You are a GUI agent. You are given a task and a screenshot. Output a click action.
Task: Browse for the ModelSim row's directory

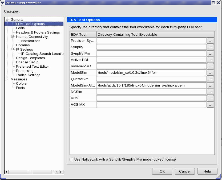[210, 73]
